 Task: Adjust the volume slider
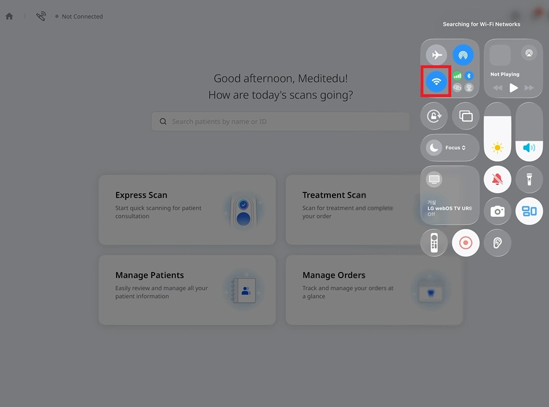529,132
